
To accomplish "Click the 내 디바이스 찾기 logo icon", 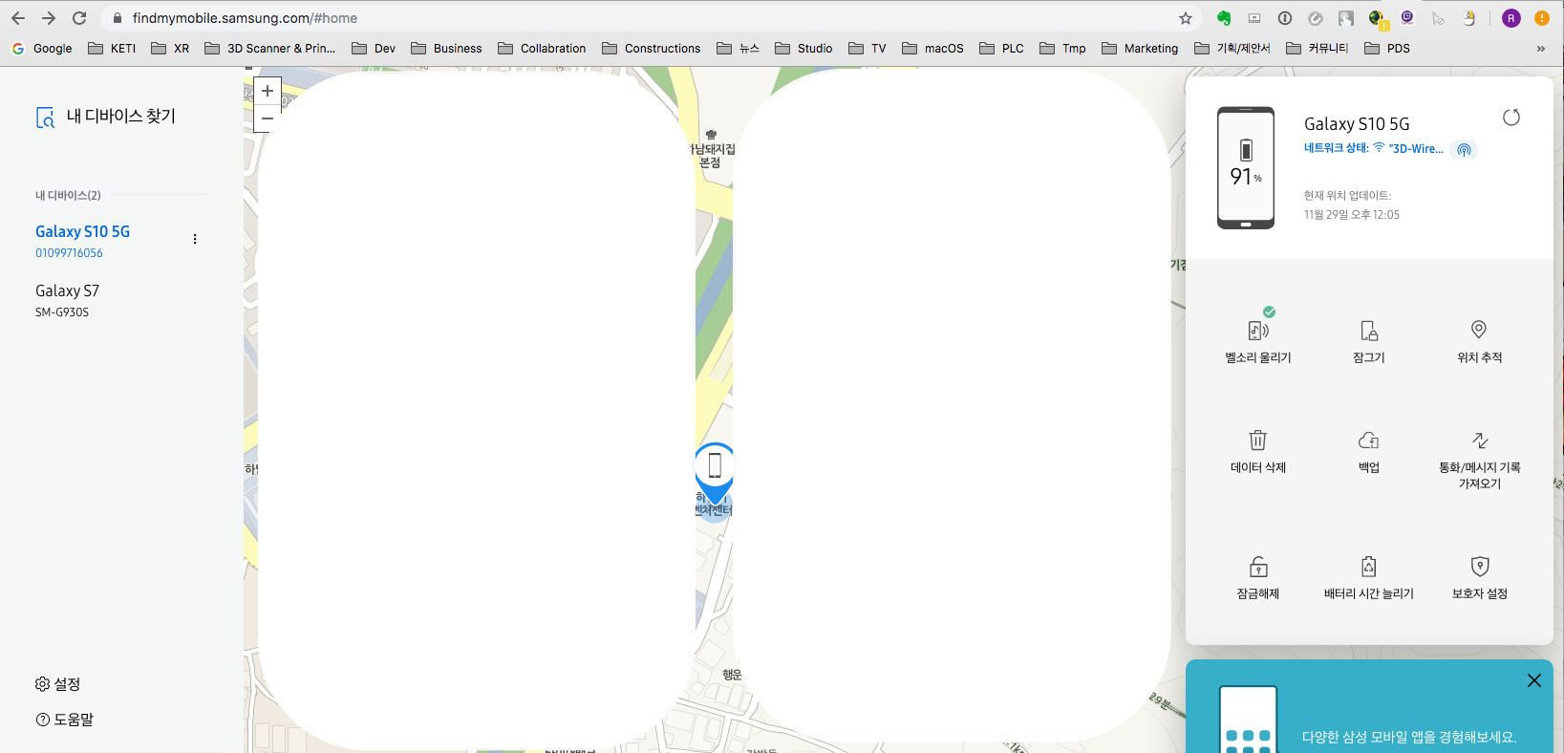I will click(46, 118).
